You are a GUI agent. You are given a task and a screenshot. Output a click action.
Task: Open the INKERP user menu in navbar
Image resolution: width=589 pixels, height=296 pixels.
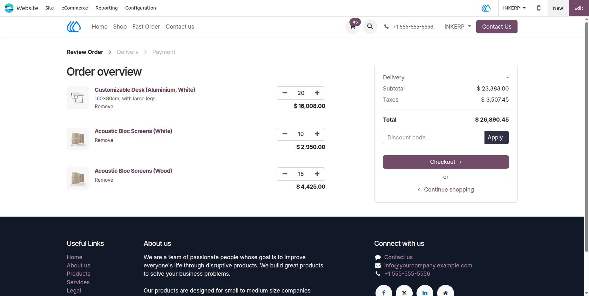pos(457,27)
